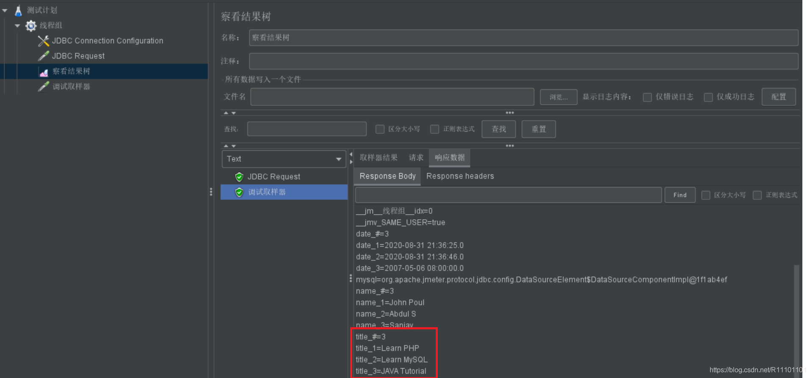Click the line 'date_1=2020-08-31 21:36:25.0'
Image resolution: width=810 pixels, height=378 pixels.
[x=410, y=246]
